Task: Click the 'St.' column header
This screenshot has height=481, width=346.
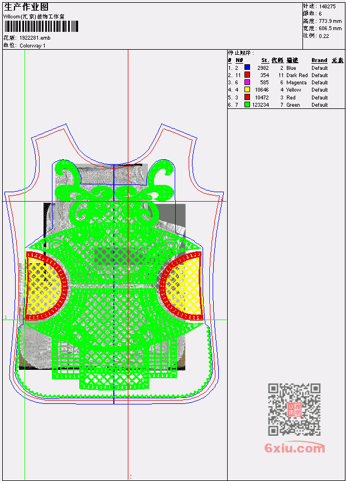Action: tap(265, 60)
